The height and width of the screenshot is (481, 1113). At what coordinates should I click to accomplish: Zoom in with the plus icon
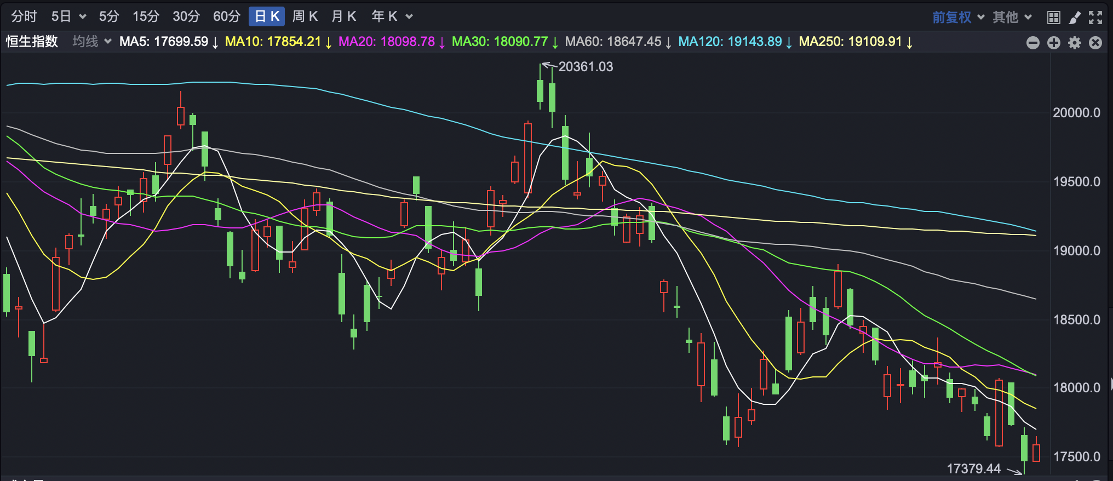(1054, 43)
